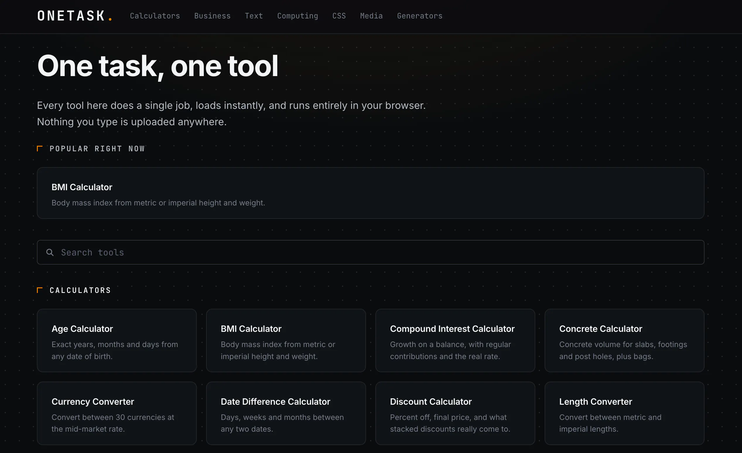742x453 pixels.
Task: Open the Calculators nav menu
Action: (155, 16)
